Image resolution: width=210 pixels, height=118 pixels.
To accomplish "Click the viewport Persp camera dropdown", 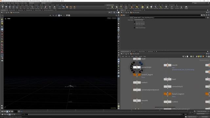I will [x=109, y=18].
